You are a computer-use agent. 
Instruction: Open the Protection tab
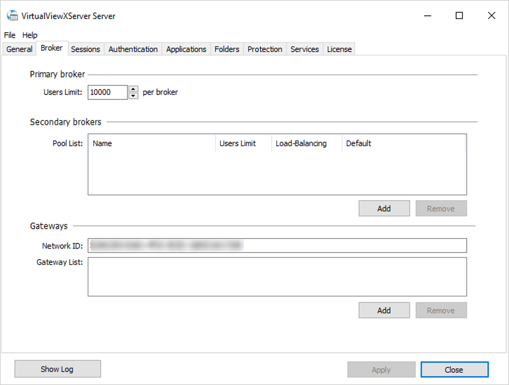pyautogui.click(x=265, y=49)
